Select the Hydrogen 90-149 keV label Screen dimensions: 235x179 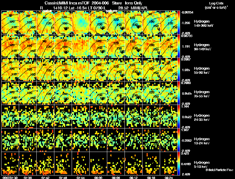(203, 47)
